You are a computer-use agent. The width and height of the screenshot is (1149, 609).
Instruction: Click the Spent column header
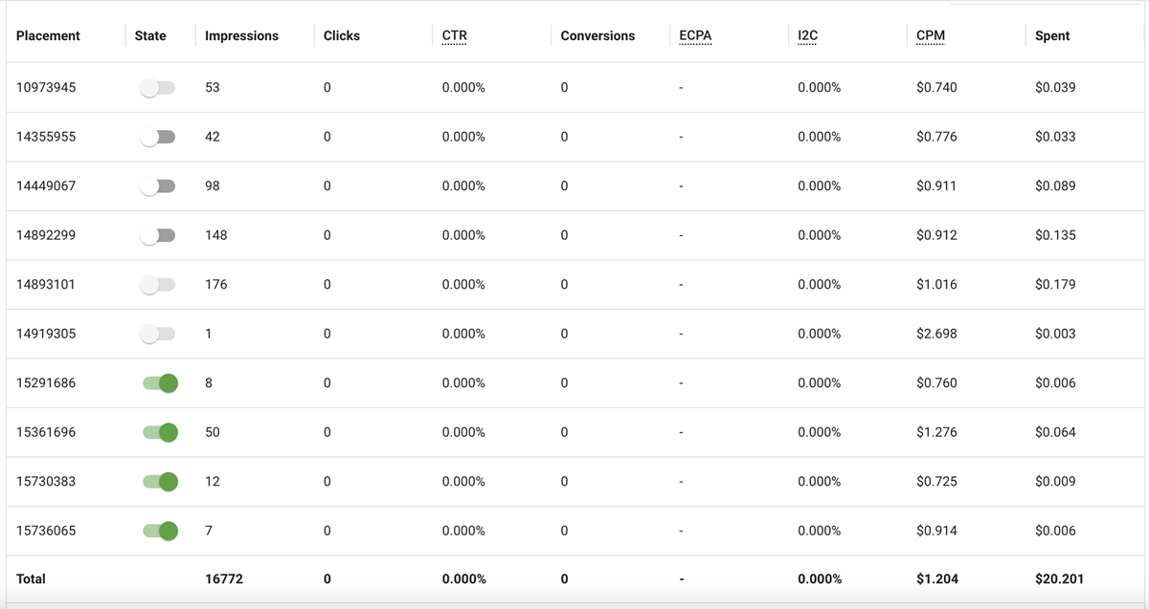click(x=1051, y=35)
